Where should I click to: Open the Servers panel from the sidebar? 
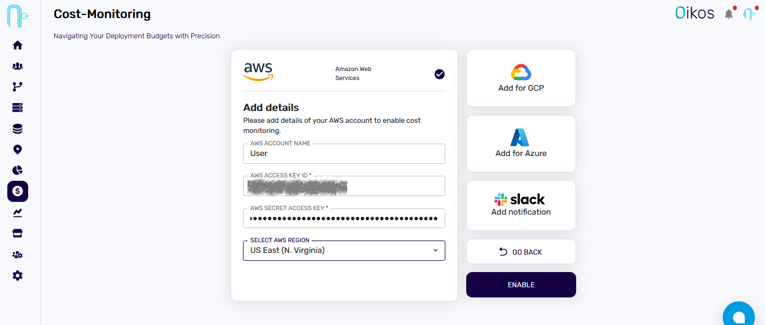pyautogui.click(x=17, y=107)
